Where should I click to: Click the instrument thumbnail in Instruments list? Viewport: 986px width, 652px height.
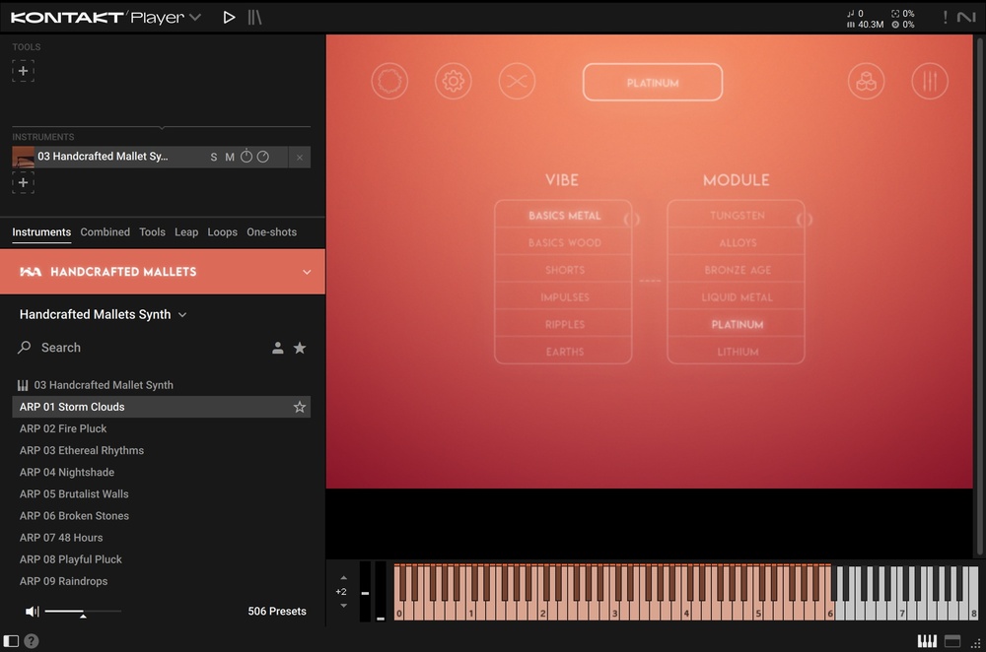tap(24, 157)
